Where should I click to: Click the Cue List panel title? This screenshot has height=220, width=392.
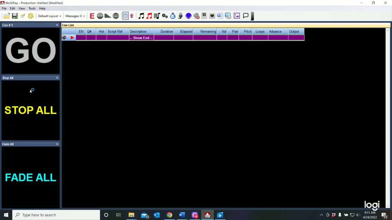coord(68,25)
